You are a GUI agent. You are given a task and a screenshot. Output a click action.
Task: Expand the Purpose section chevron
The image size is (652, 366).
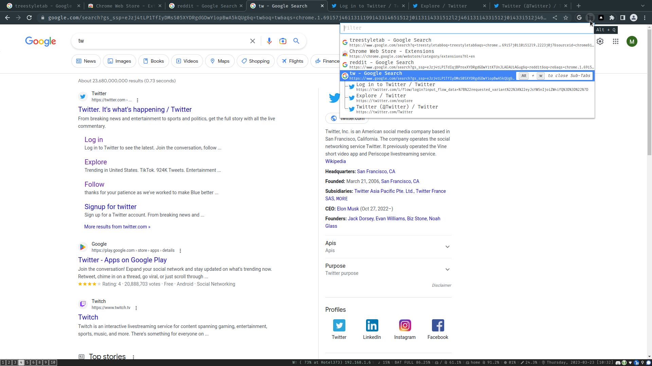tap(447, 269)
